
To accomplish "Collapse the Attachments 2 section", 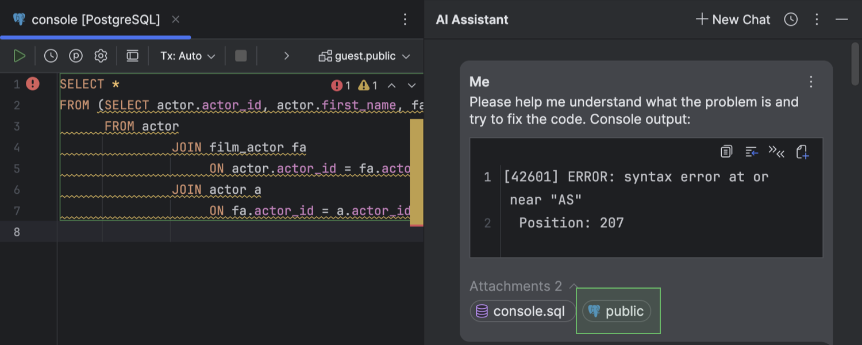I will pyautogui.click(x=573, y=286).
